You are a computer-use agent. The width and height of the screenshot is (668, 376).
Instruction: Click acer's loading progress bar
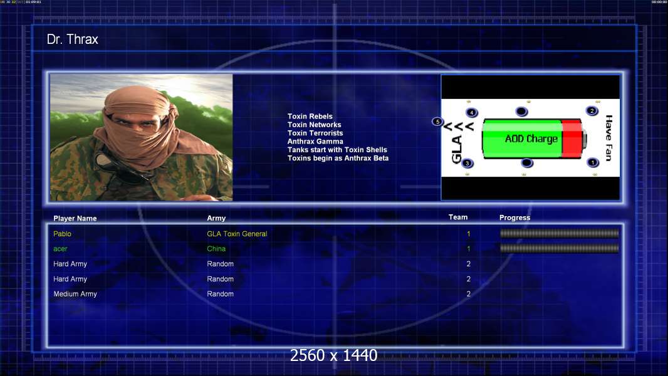point(559,248)
